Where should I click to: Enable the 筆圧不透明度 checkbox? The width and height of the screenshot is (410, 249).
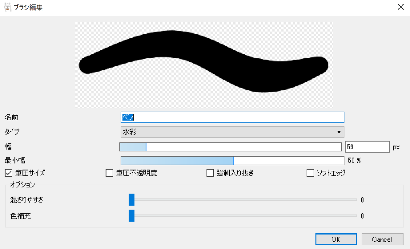click(109, 173)
